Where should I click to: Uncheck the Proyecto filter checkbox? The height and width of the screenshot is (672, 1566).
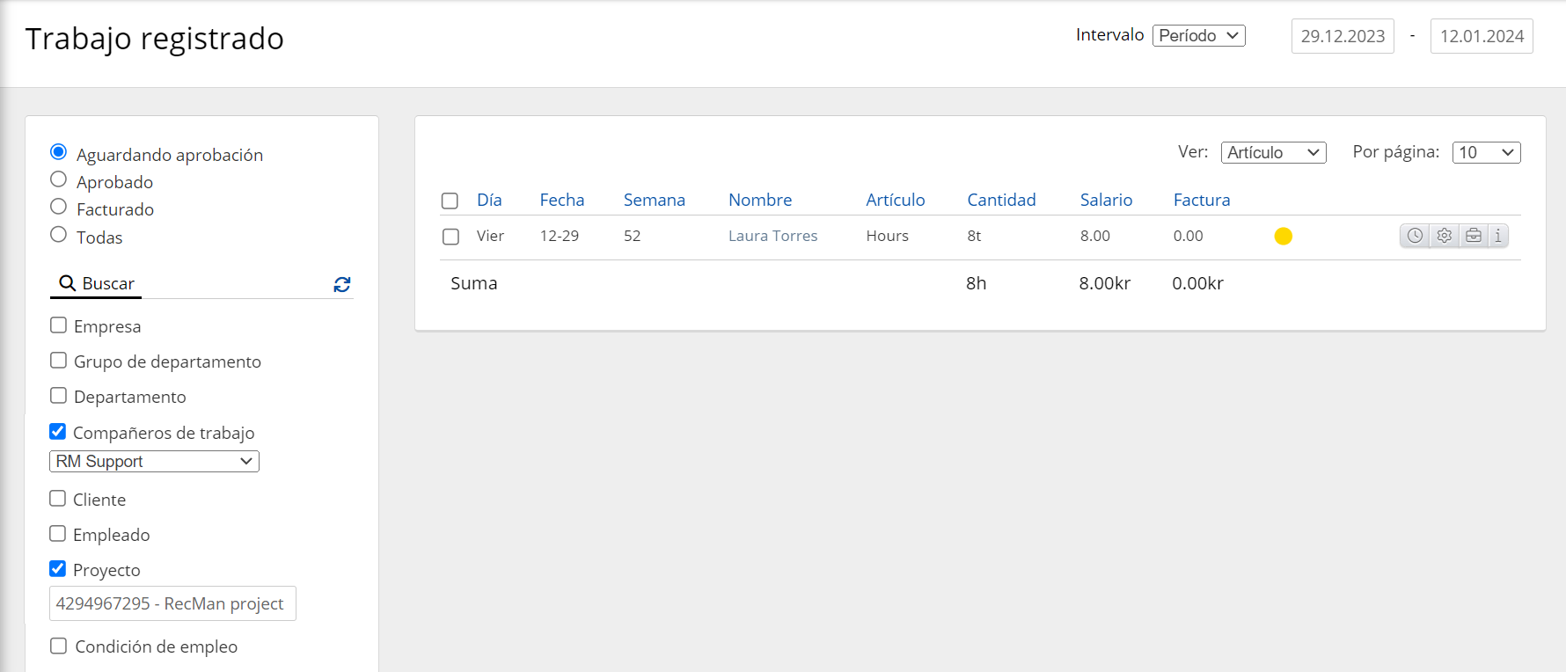point(58,569)
